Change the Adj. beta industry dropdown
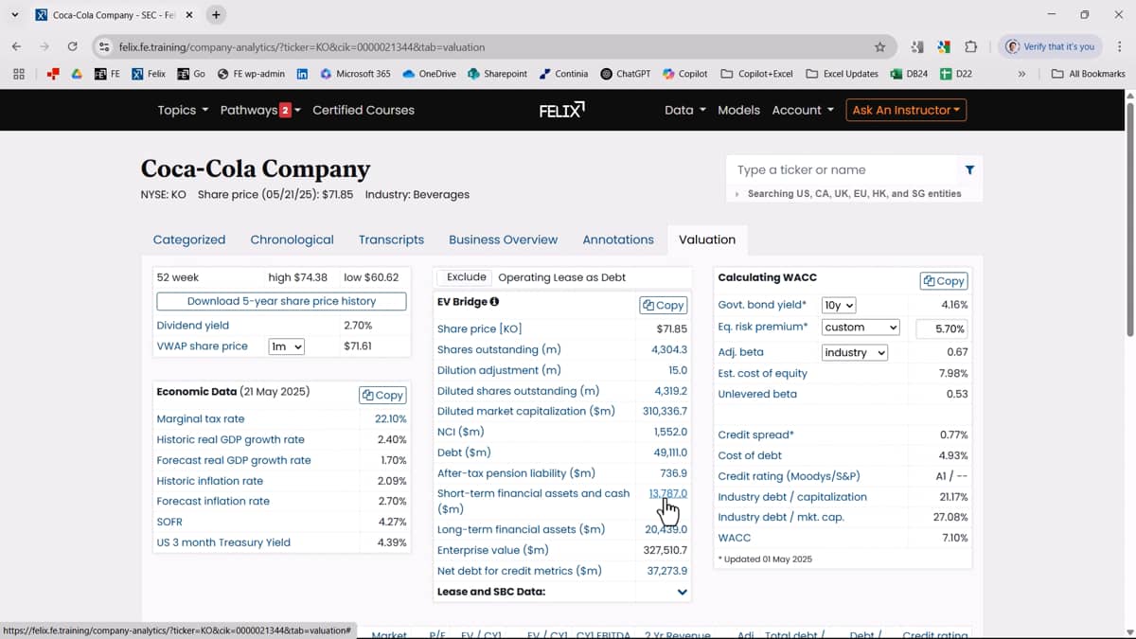 (x=855, y=352)
